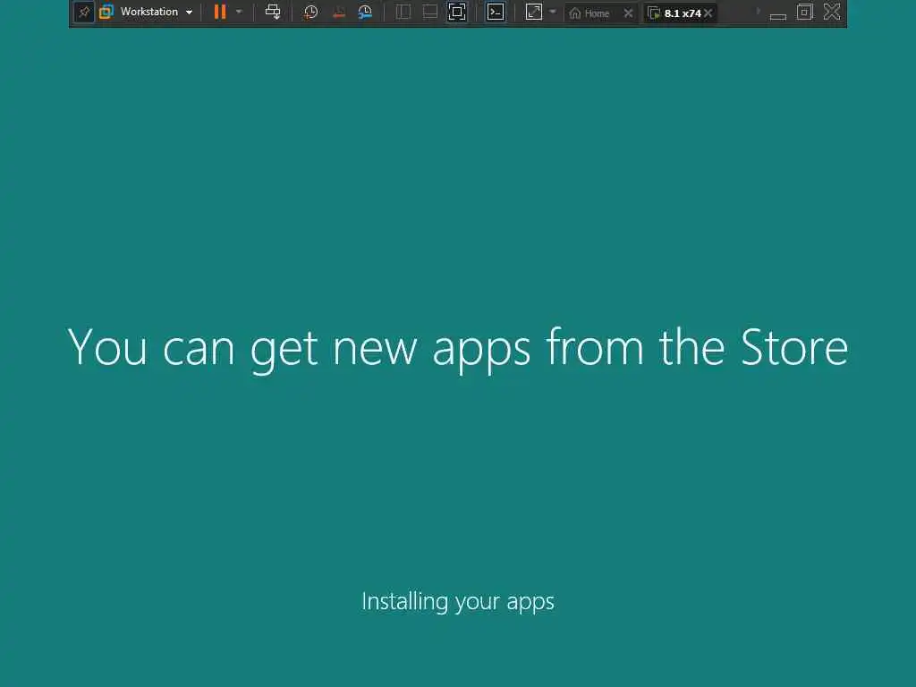Select the 8.1 x74 VM tab
Screen dimensions: 916x687
point(674,13)
